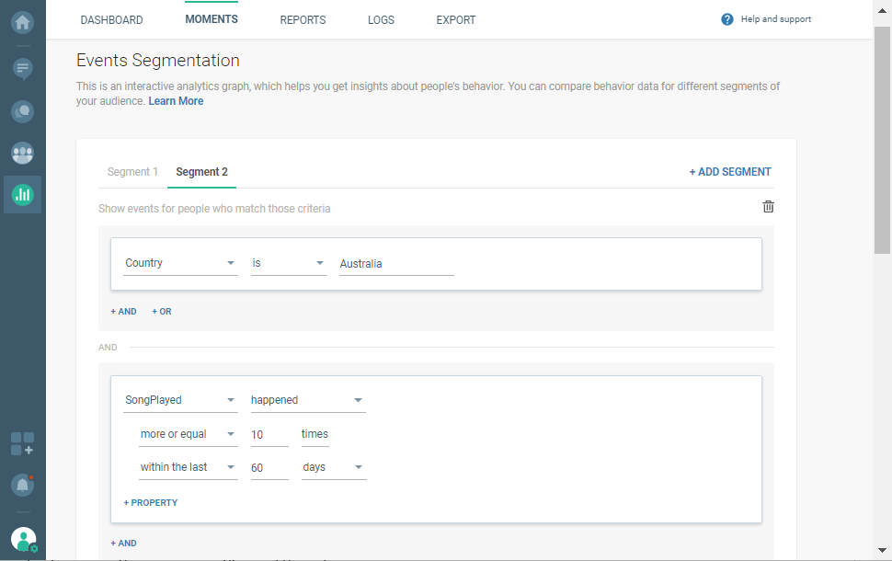This screenshot has width=892, height=561.
Task: Open the user avatar settings at bottom left
Action: [x=21, y=539]
